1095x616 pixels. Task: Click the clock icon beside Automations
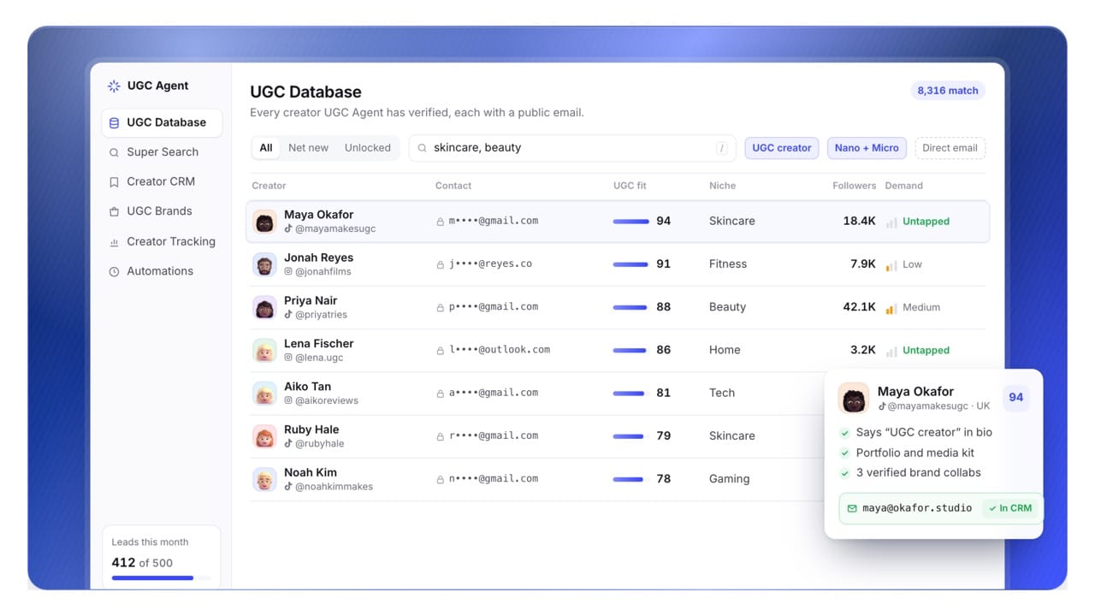[x=114, y=271]
